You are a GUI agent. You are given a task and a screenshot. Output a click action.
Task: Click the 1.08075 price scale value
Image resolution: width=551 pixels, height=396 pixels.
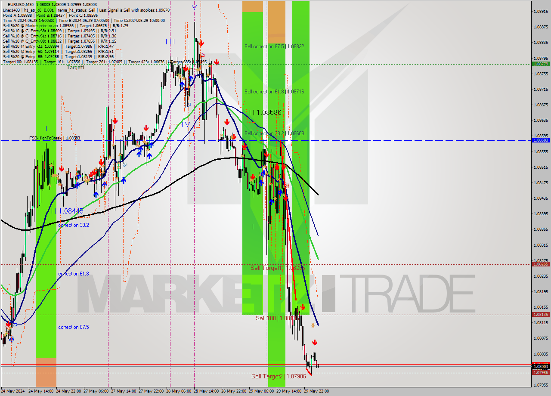541,338
